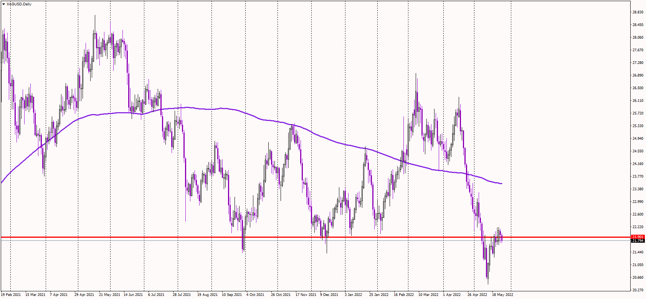Click the 27.670 price scale value
The height and width of the screenshot is (299, 646).
click(x=638, y=50)
